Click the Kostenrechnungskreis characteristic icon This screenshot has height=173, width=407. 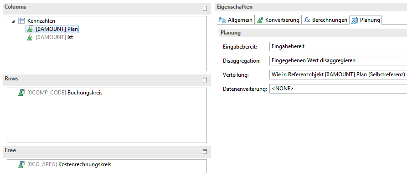pos(21,164)
